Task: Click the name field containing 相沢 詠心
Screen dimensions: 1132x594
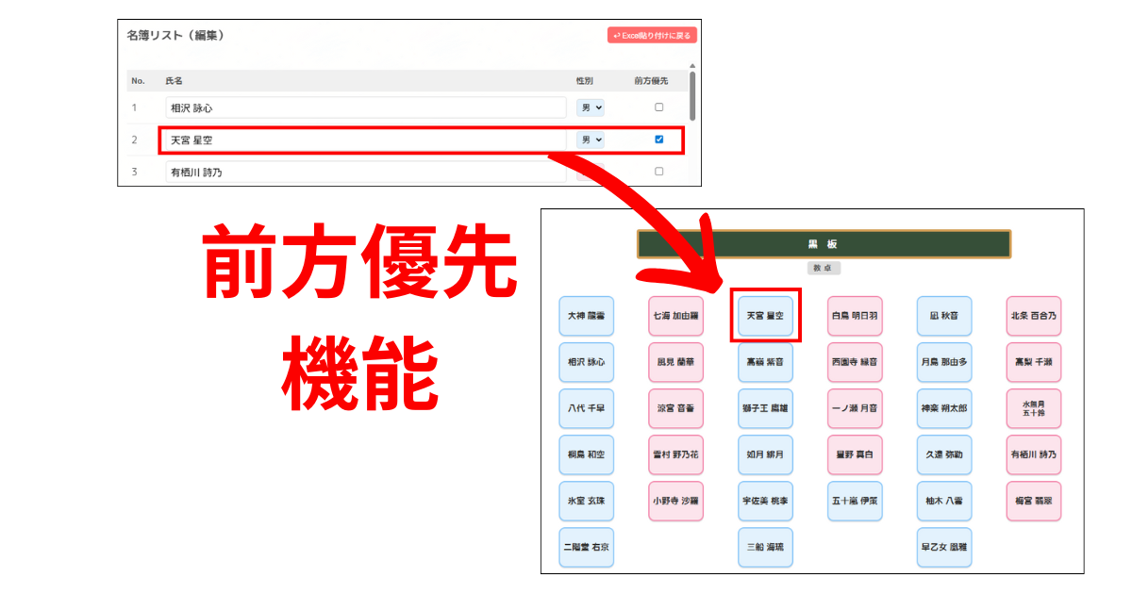Action: 364,107
